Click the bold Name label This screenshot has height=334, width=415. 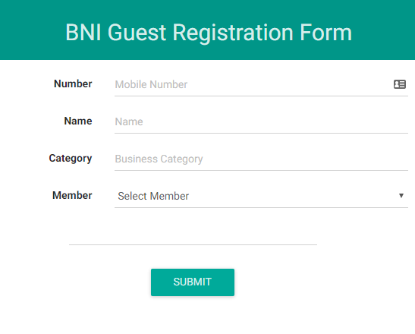78,121
